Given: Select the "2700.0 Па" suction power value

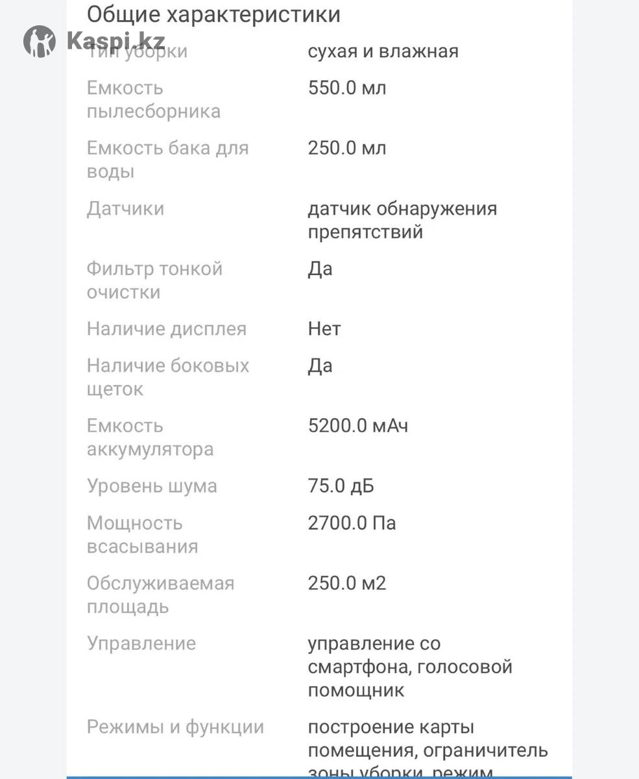Looking at the screenshot, I should [352, 523].
